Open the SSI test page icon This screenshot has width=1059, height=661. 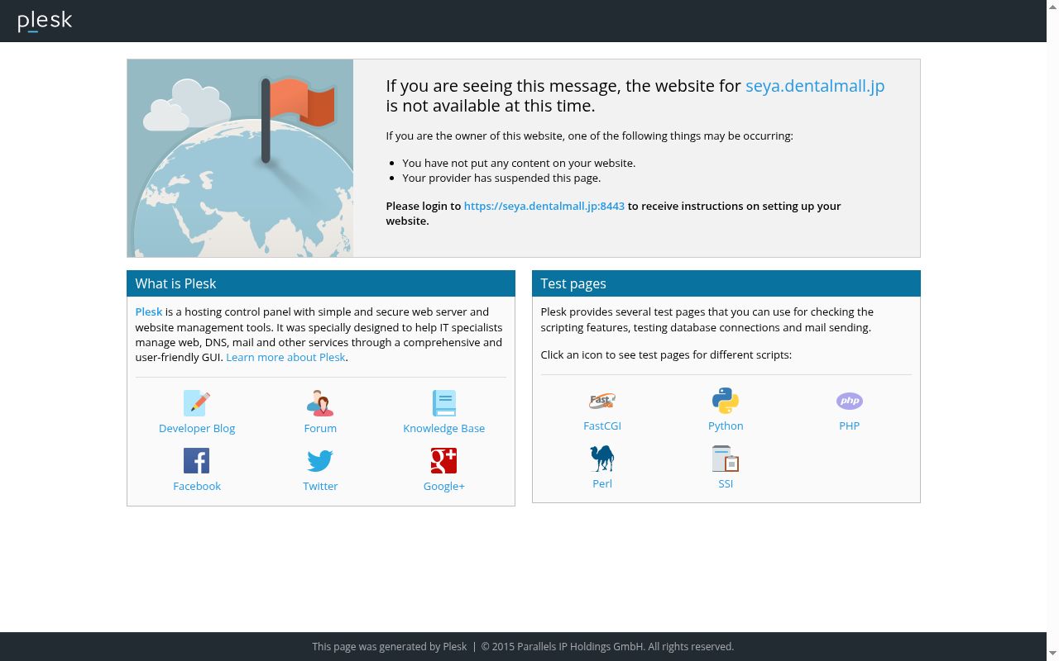tap(726, 458)
